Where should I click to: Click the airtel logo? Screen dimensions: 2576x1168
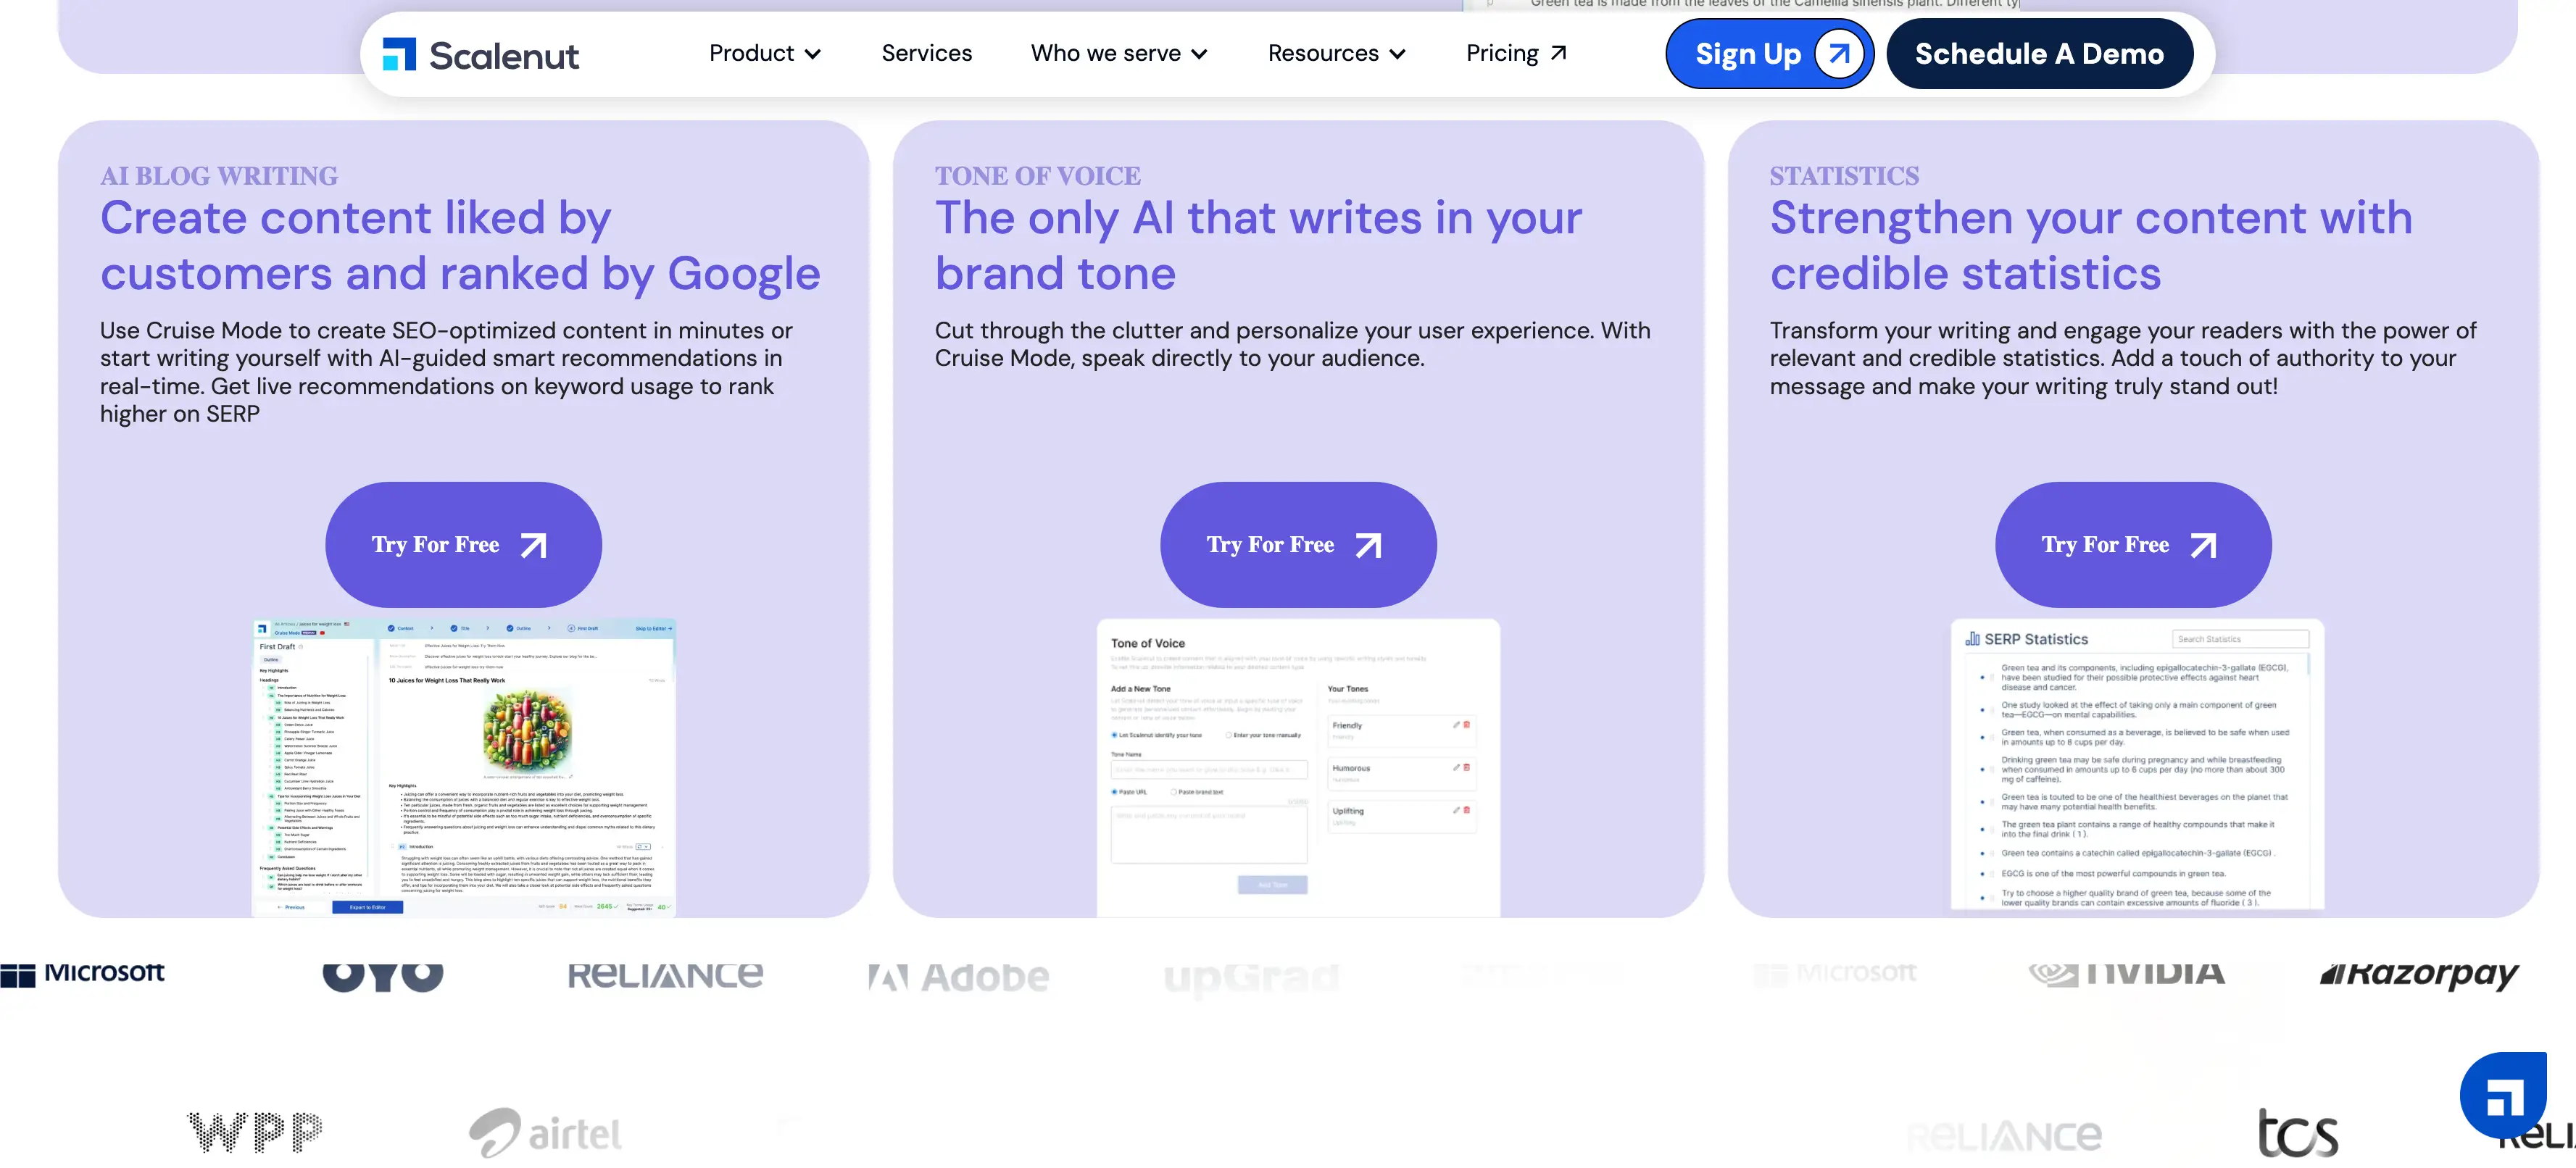click(546, 1133)
